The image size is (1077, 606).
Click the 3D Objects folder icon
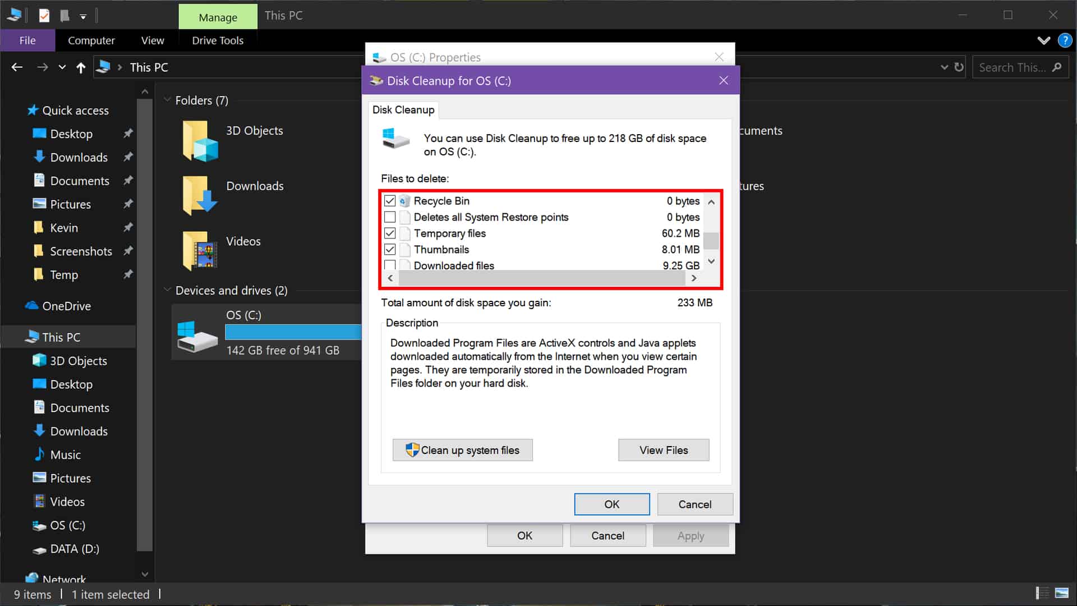[200, 141]
